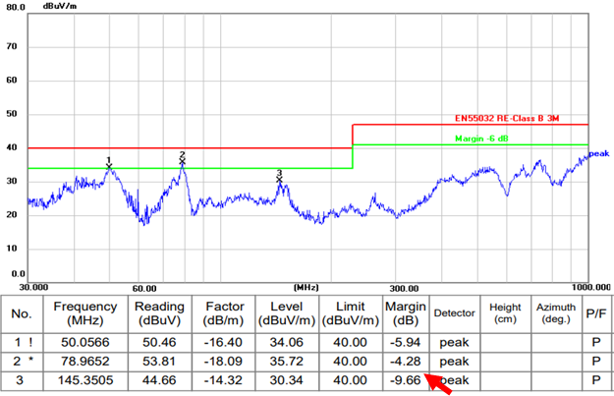The image size is (614, 396).
Task: Click the P/F result in the 145.3505 MHz row
Action: tap(596, 380)
